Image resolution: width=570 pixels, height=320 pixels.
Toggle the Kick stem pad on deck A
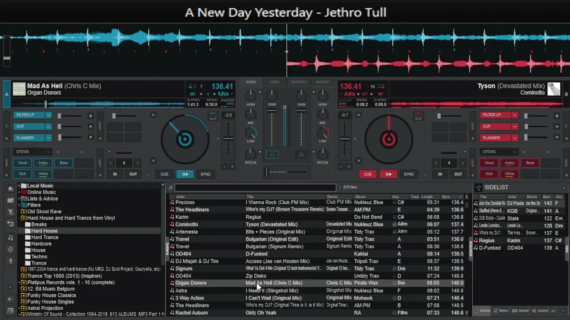tap(22, 174)
